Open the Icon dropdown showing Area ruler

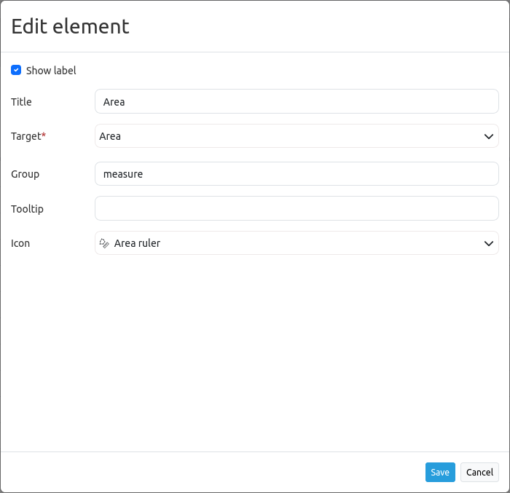coord(291,243)
